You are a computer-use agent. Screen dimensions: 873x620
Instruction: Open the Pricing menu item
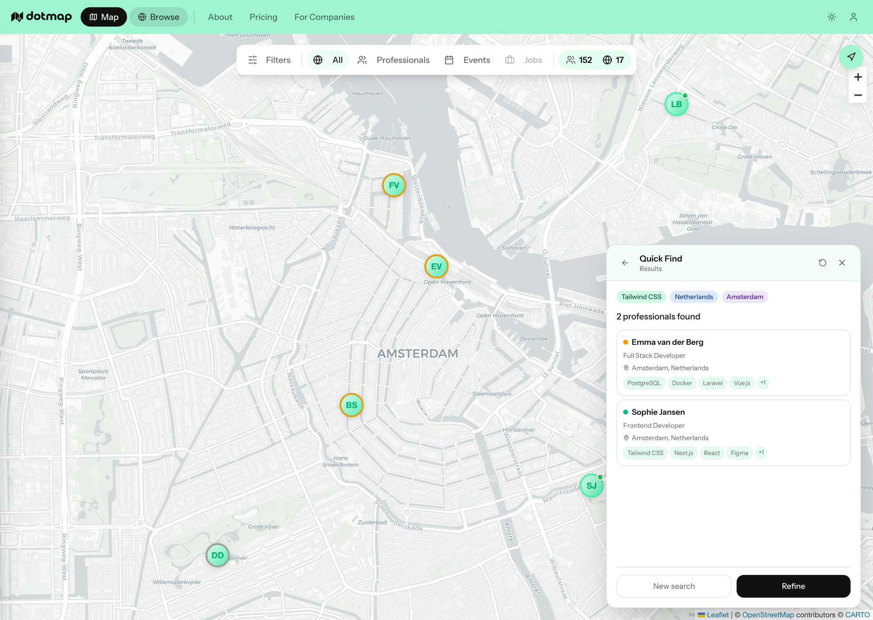click(263, 17)
